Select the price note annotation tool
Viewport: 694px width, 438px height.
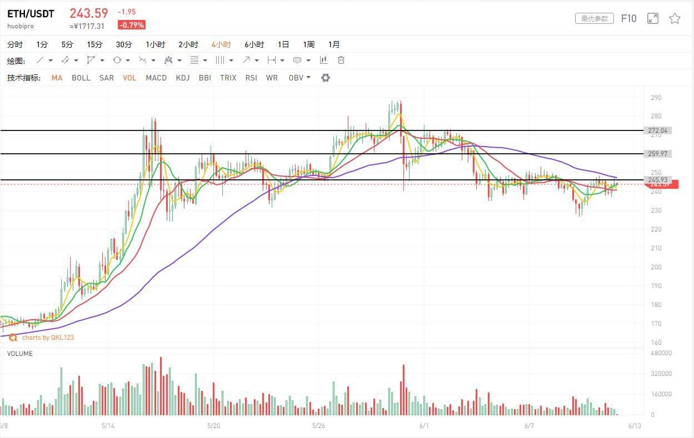[297, 60]
